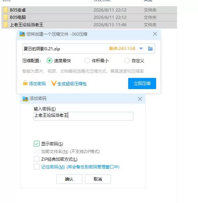Click the 添加密码 link
198x203 pixels.
point(37,84)
